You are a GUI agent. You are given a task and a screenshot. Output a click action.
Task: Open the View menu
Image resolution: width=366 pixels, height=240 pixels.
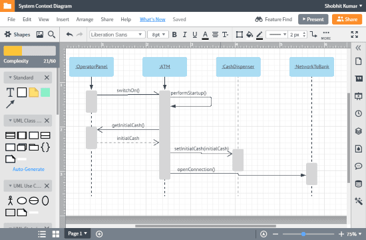pyautogui.click(x=44, y=19)
